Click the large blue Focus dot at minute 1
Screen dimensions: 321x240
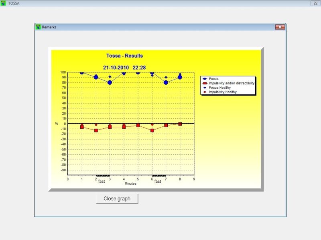81,72
